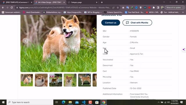Launch Microsoft Edge from taskbar
Screen dimensions: 186x105
tap(63, 102)
